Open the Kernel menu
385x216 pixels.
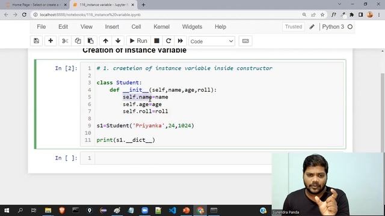click(x=162, y=26)
